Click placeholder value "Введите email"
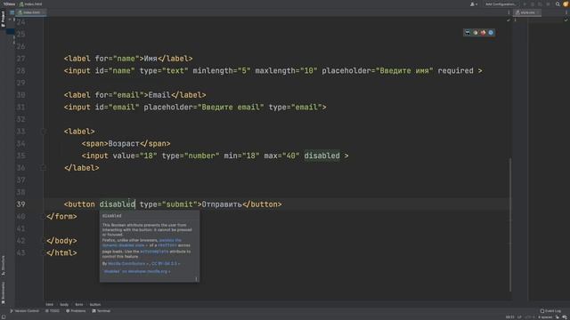 (231, 107)
